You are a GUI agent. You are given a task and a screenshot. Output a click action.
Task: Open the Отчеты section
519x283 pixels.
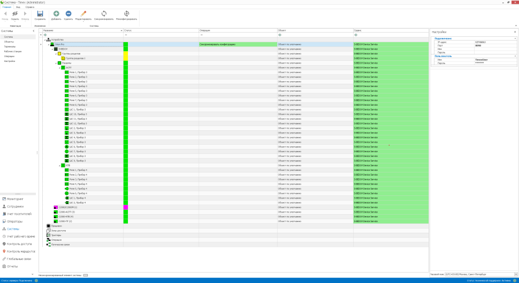12,266
